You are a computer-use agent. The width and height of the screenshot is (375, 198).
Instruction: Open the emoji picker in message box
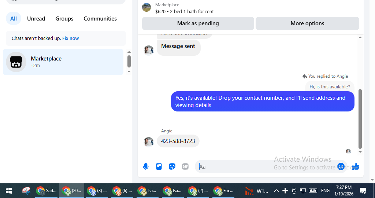click(x=341, y=166)
